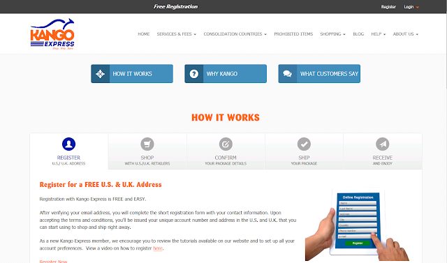Select the Ship checkmark icon step
447x263 pixels.
click(304, 144)
